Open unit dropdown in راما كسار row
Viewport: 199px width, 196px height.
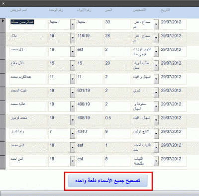(x=73, y=134)
